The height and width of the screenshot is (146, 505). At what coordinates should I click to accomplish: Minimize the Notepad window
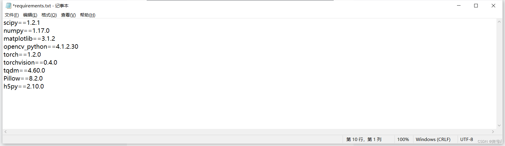459,6
